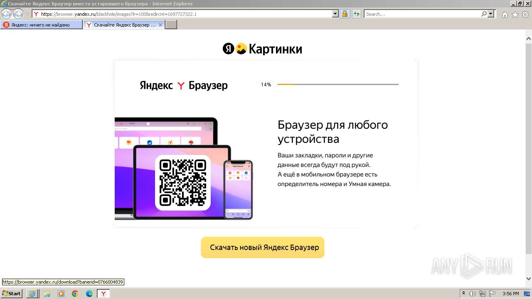The image size is (532, 299).
Task: Click the QR code image
Action: pyautogui.click(x=183, y=183)
